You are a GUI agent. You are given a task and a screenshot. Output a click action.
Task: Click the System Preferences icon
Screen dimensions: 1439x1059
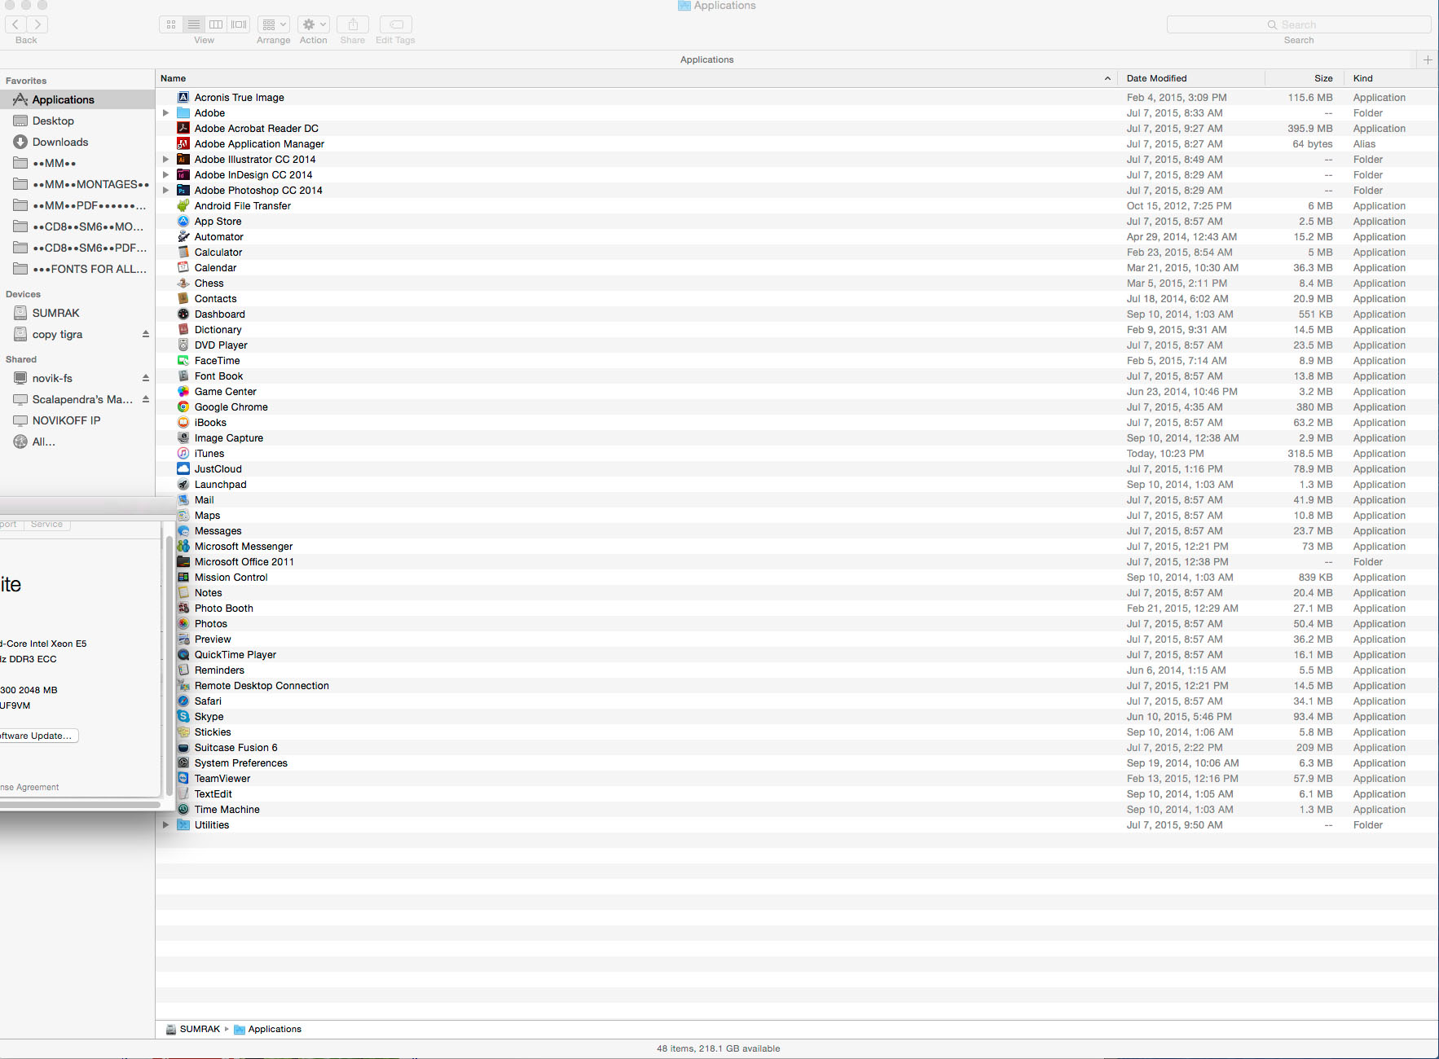183,762
